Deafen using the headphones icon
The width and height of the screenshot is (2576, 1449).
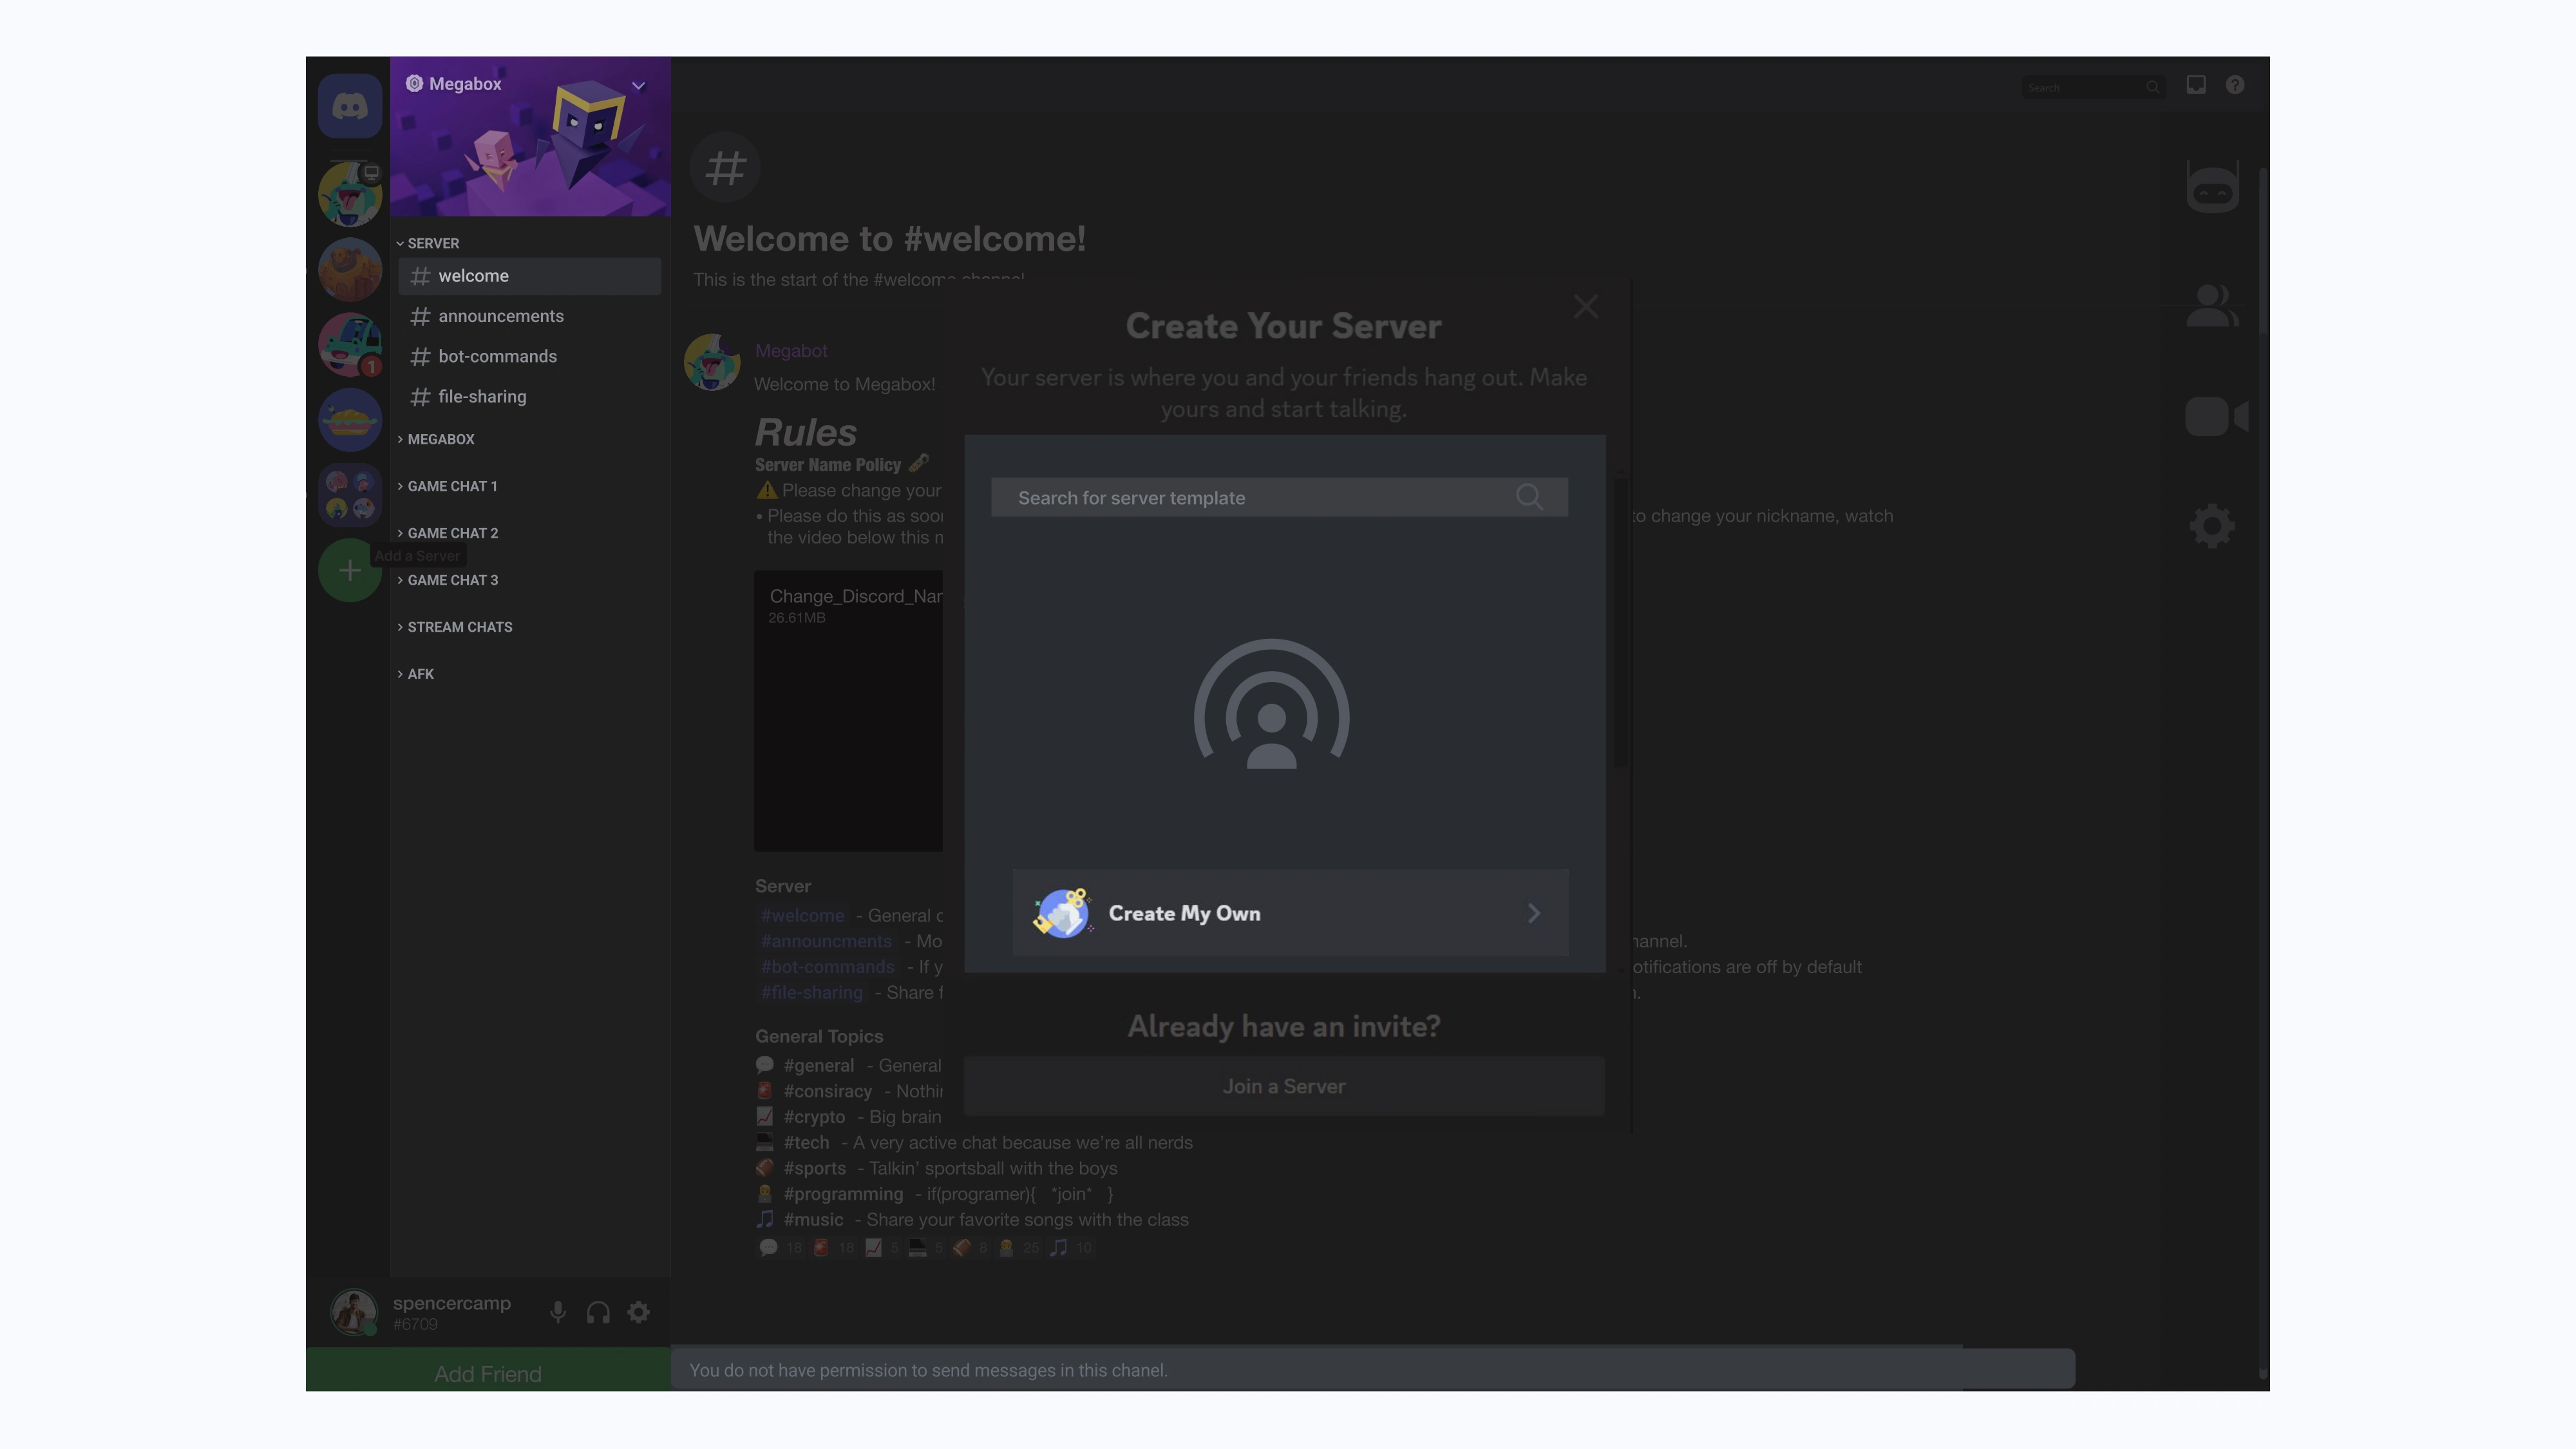[x=598, y=1312]
